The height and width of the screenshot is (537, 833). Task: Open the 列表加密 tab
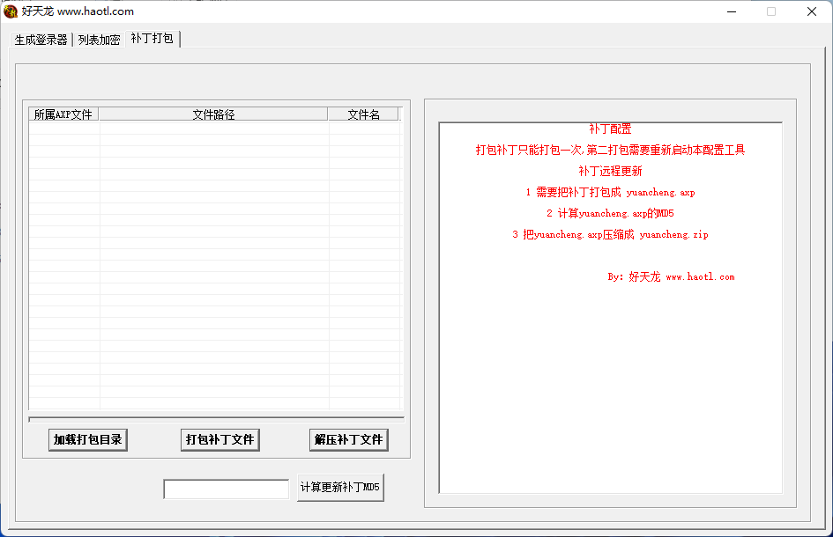(x=99, y=40)
